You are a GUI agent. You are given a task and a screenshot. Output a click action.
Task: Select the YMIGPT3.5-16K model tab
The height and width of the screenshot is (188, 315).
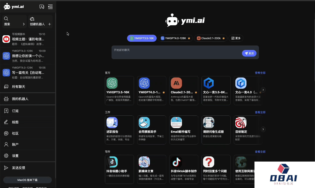(142, 38)
